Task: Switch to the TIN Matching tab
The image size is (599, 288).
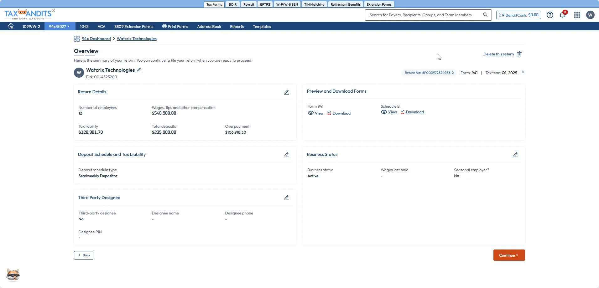Action: click(314, 4)
